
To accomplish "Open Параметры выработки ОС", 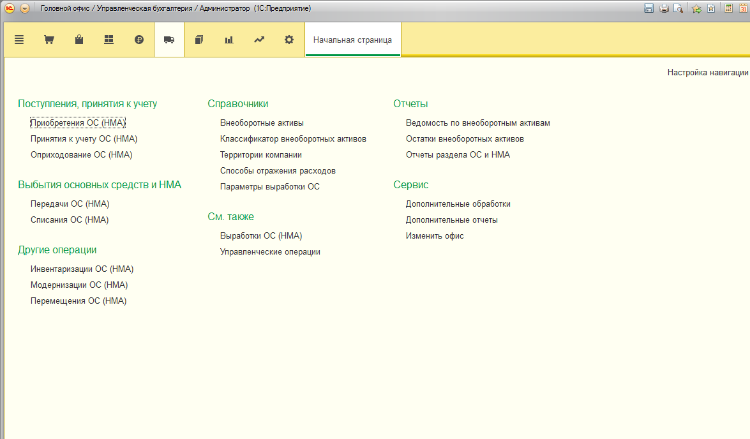I will [270, 186].
